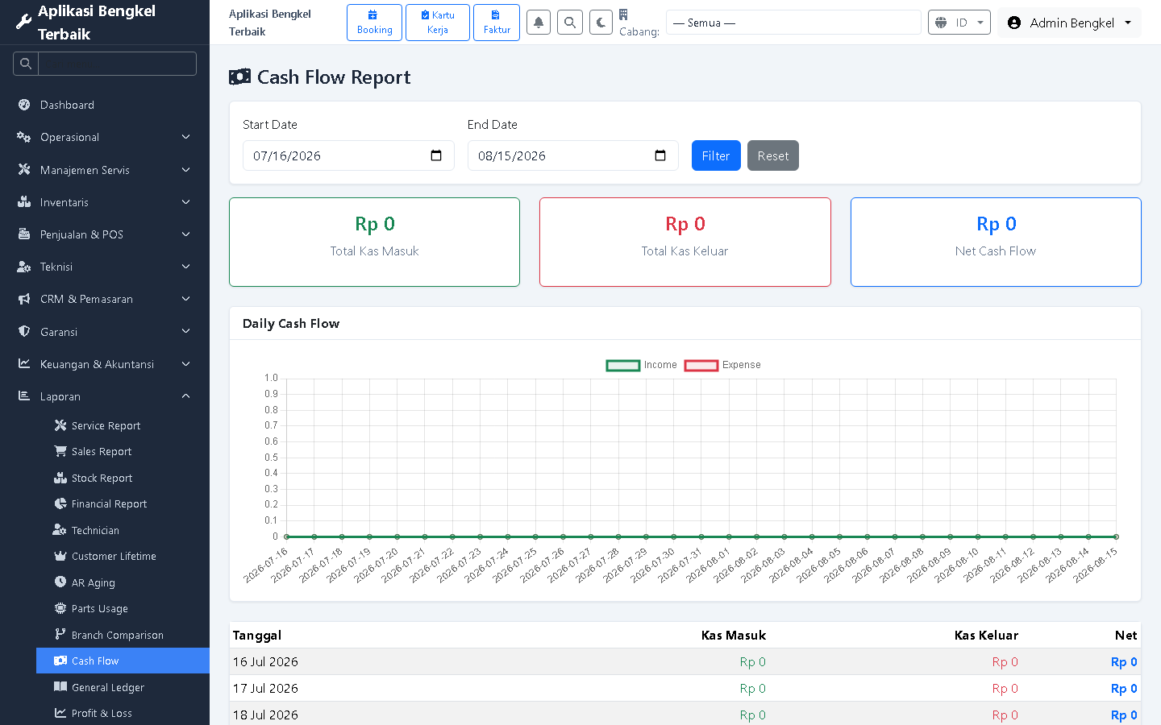The image size is (1161, 725).
Task: Toggle the Income legend swatch
Action: [623, 365]
